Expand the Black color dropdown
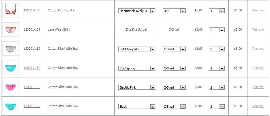270x116 pixels. pos(137,107)
